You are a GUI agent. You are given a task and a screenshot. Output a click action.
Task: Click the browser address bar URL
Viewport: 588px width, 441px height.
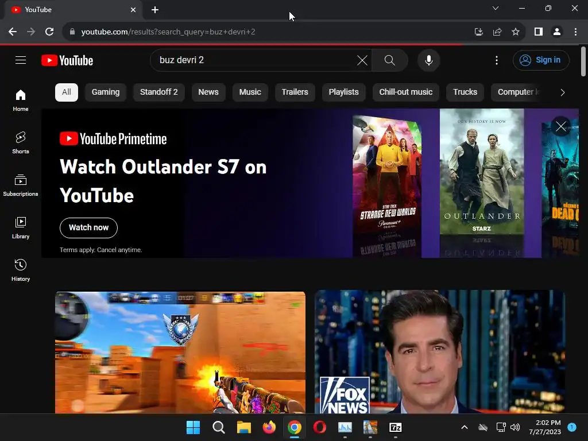[x=168, y=32]
